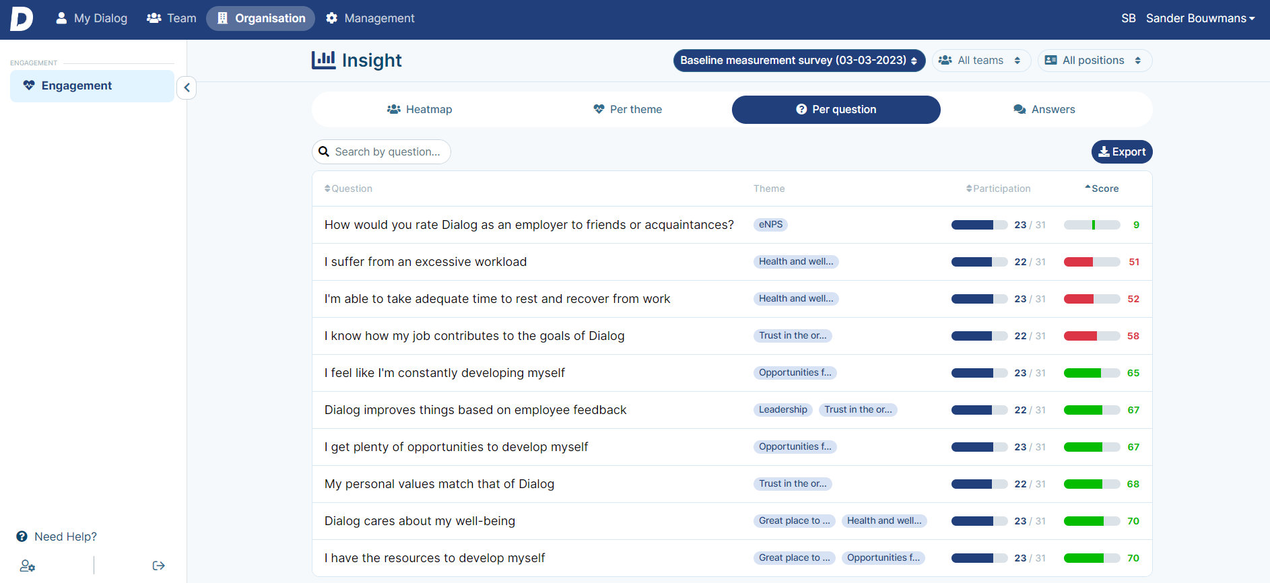Switch to the Heatmap tab
The height and width of the screenshot is (583, 1270).
click(x=420, y=110)
